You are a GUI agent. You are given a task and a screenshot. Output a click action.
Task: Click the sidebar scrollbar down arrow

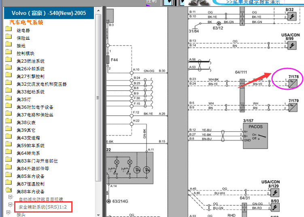click(x=98, y=215)
